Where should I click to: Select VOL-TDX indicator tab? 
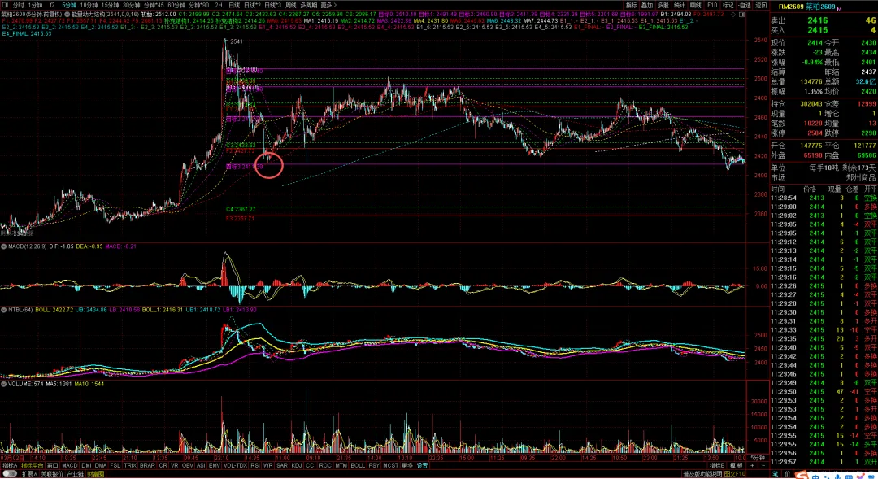click(x=235, y=465)
